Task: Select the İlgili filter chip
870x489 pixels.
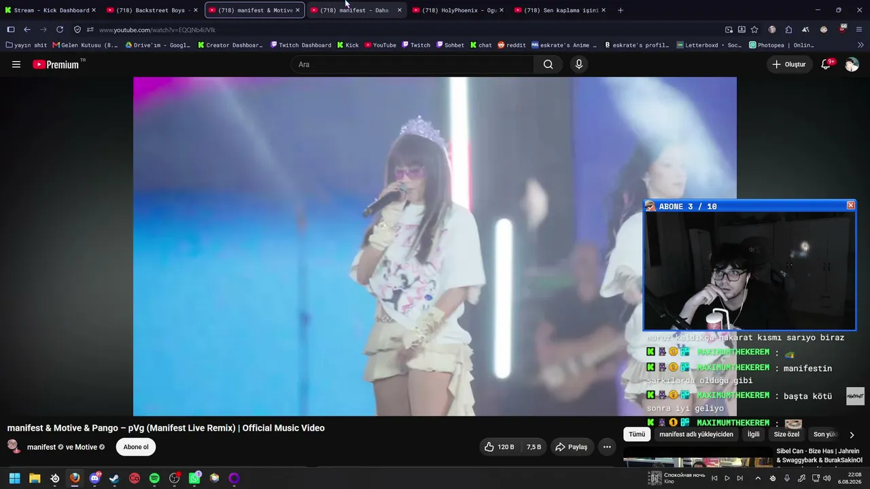Action: pyautogui.click(x=754, y=434)
